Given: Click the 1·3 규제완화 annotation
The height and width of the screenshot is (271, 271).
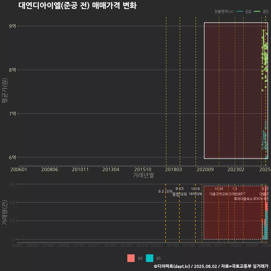Looking at the screenshot, I should 235,191.
